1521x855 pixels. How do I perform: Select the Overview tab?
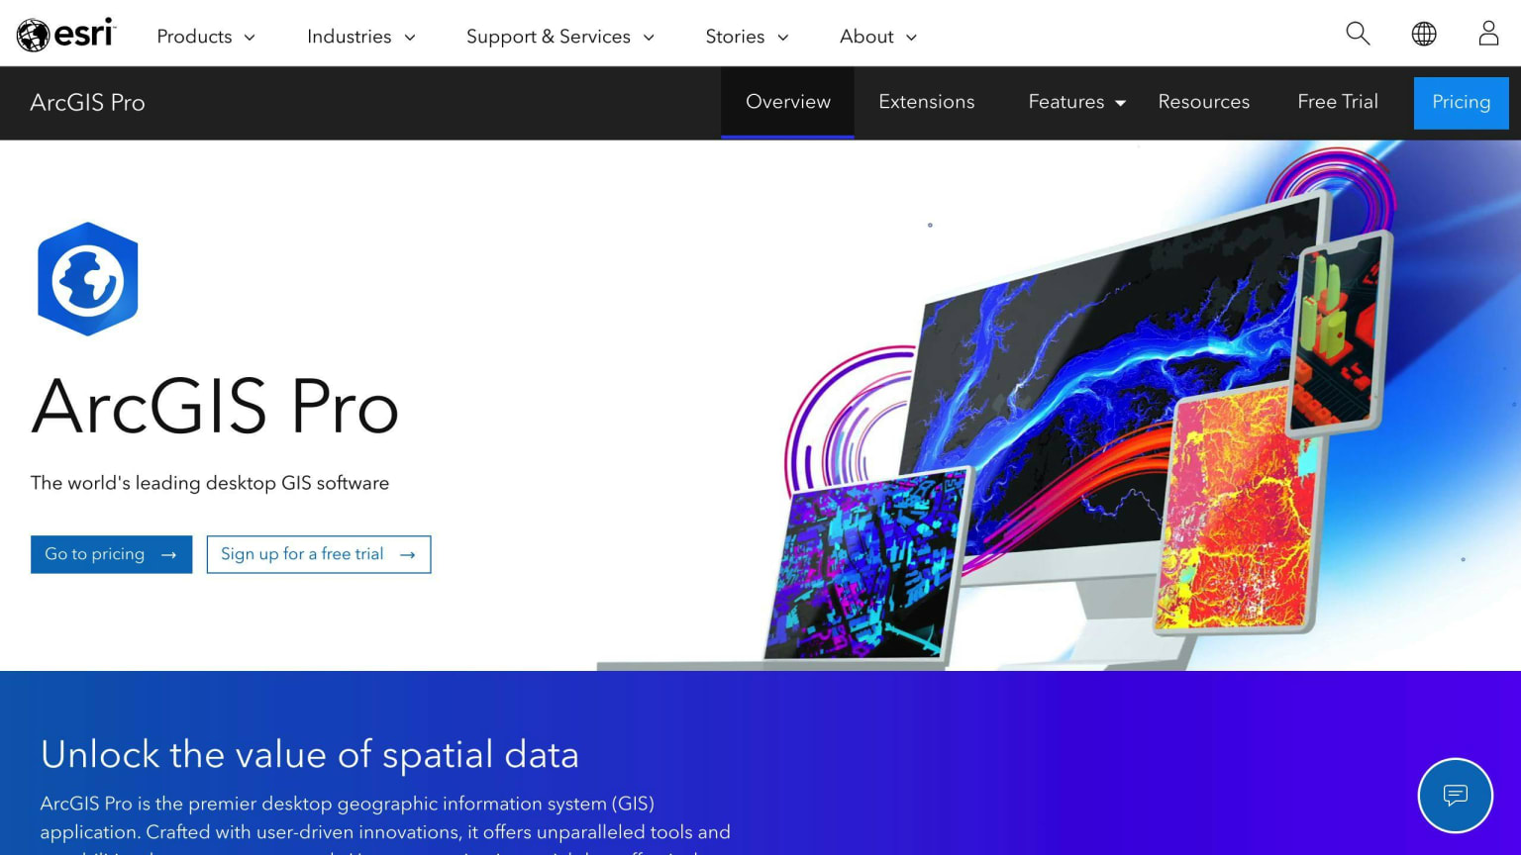[788, 102]
